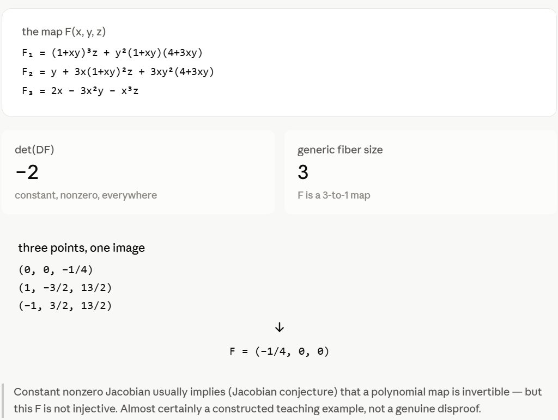Click the result F = (−1/4, 0, 0)

[280, 351]
